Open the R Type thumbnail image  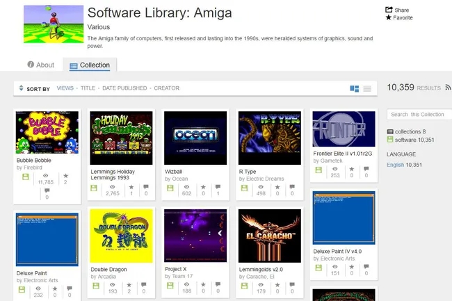(x=270, y=138)
